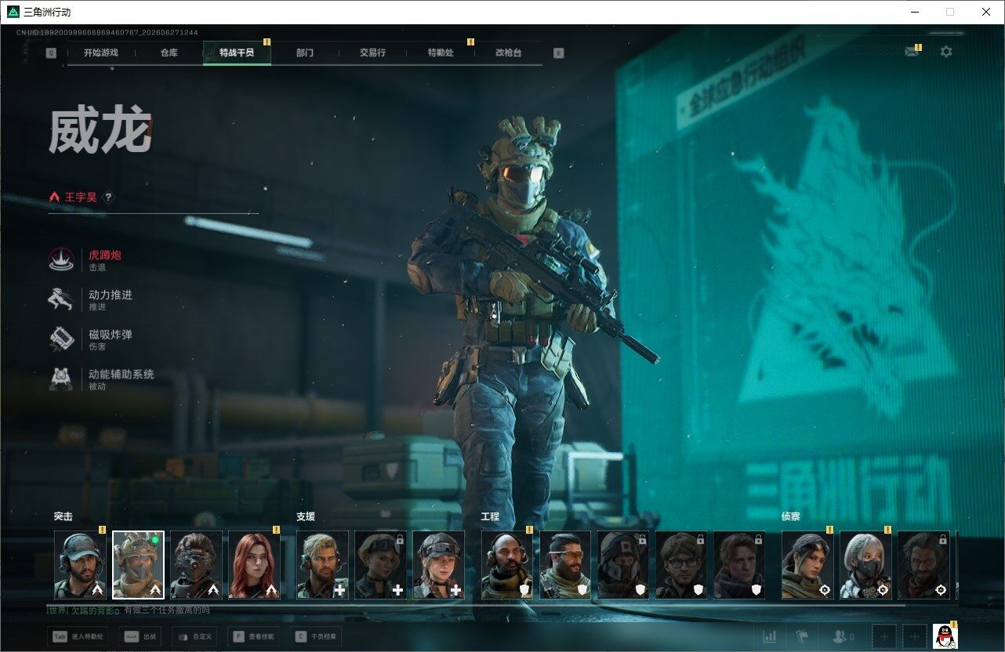The height and width of the screenshot is (652, 1005).
Task: Click the 自定义 customize button
Action: click(x=194, y=637)
